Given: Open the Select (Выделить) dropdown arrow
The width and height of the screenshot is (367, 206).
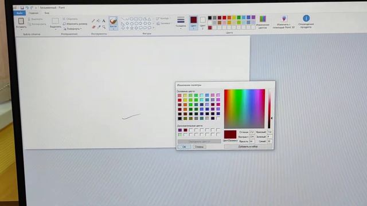Looking at the screenshot, I should coord(56,30).
